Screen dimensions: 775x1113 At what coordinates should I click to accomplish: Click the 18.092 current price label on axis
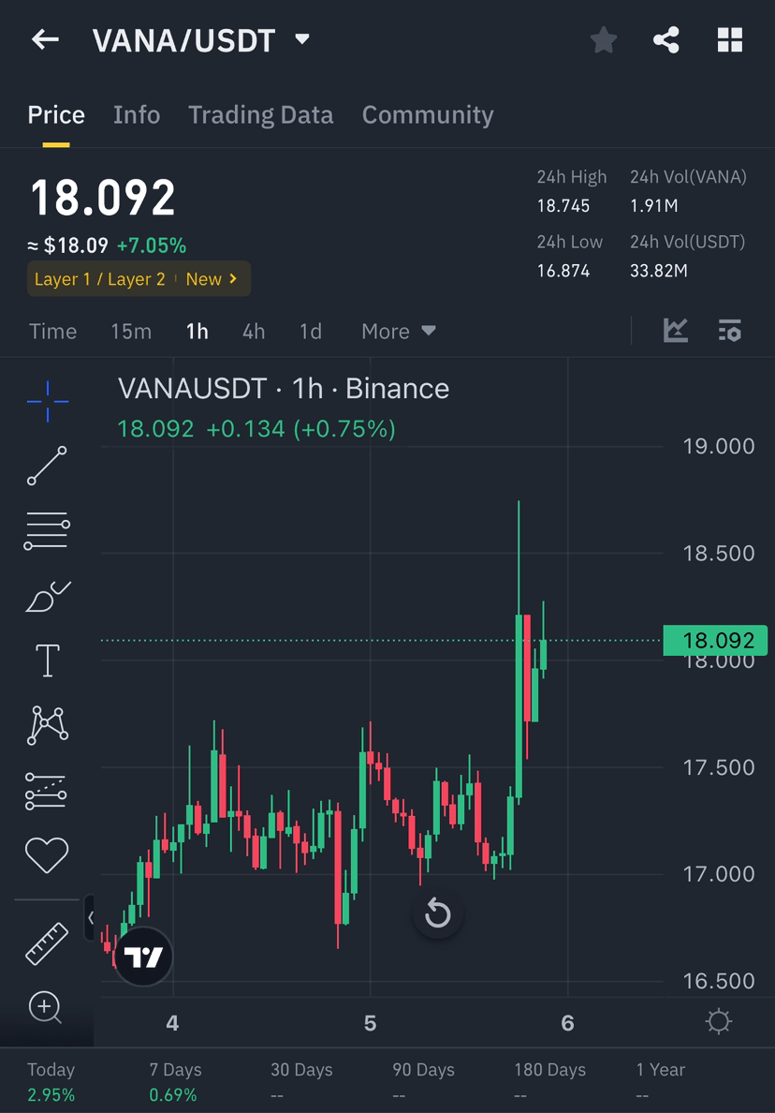click(715, 640)
